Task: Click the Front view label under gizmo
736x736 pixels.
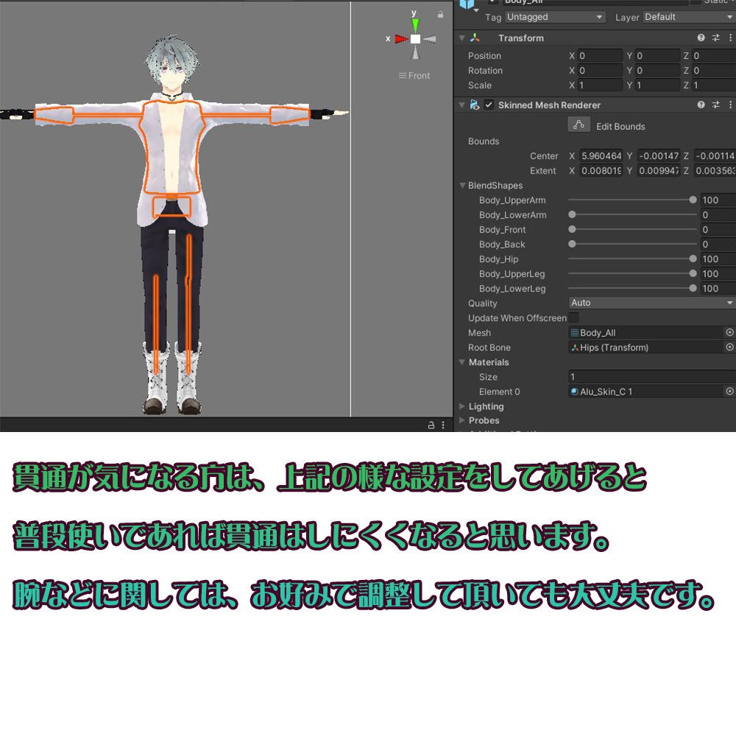Action: (414, 76)
